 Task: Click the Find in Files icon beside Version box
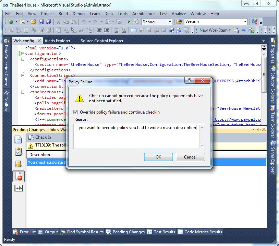[179, 22]
